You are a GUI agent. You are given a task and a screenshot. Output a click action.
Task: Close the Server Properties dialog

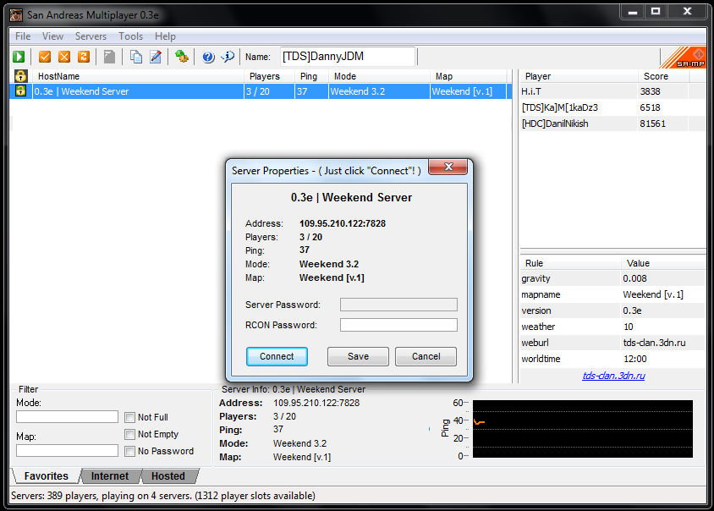coord(448,167)
